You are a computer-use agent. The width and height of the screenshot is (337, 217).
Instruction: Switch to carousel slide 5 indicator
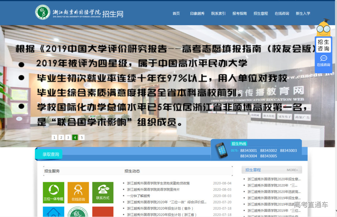pyautogui.click(x=82, y=137)
